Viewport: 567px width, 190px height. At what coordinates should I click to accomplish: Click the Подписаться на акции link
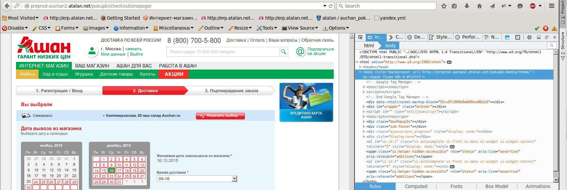click(x=320, y=51)
